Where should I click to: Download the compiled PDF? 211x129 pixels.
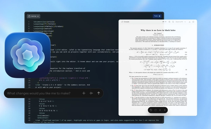pyautogui.click(x=190, y=22)
